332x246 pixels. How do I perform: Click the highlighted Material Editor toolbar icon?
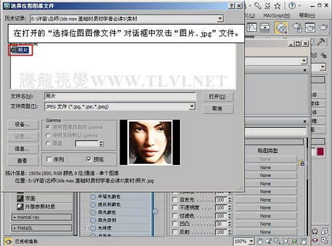281,28
